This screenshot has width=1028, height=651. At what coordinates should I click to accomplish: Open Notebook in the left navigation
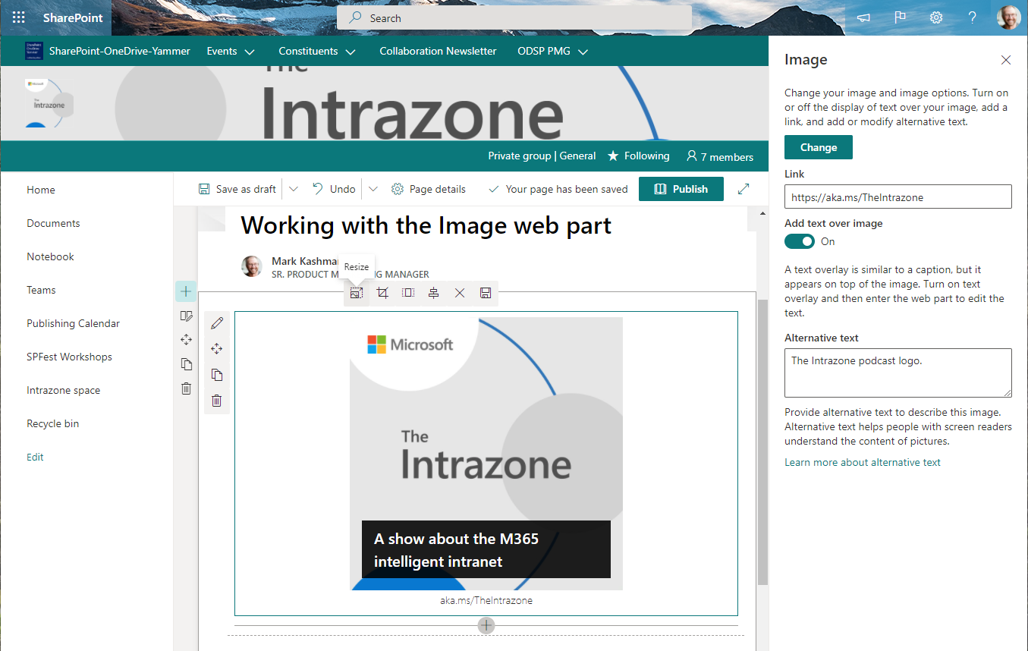(50, 256)
